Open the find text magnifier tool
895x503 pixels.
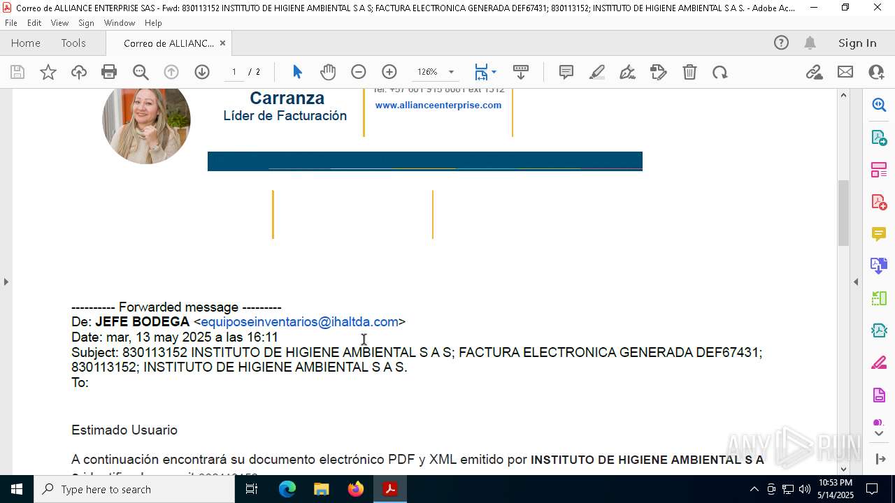pyautogui.click(x=141, y=72)
